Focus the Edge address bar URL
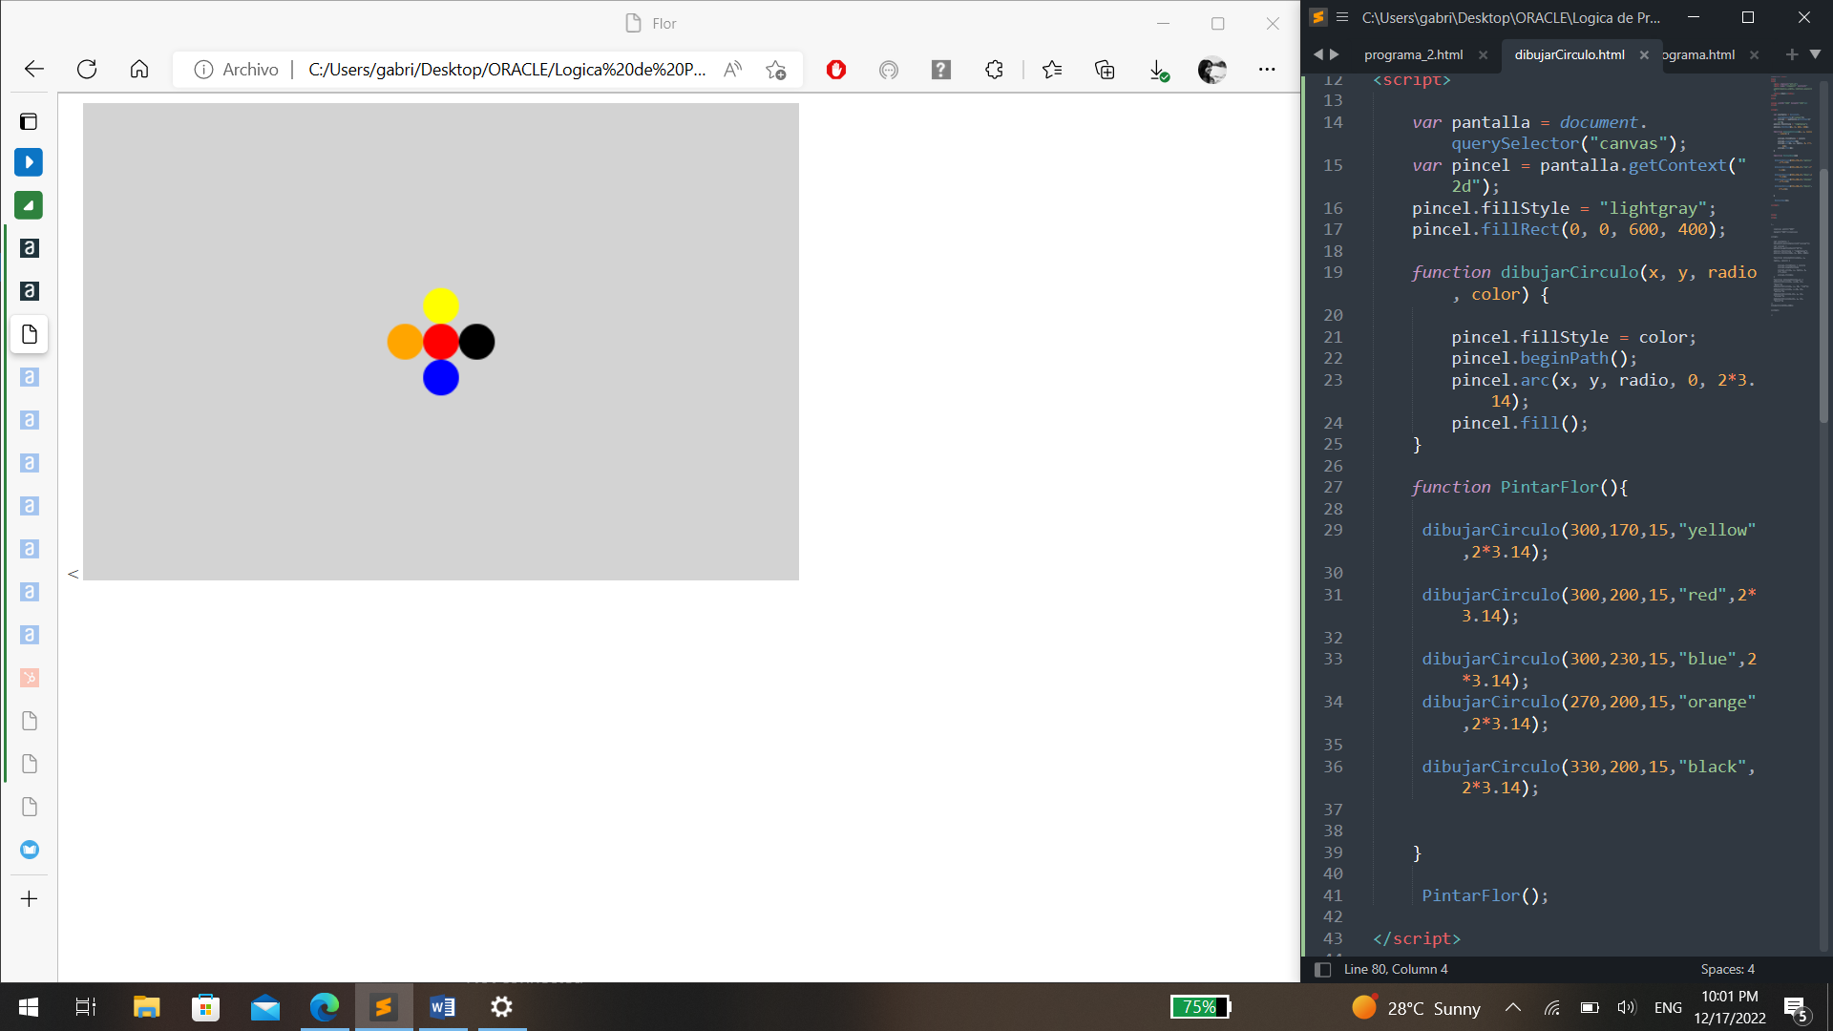The width and height of the screenshot is (1833, 1031). pyautogui.click(x=507, y=70)
